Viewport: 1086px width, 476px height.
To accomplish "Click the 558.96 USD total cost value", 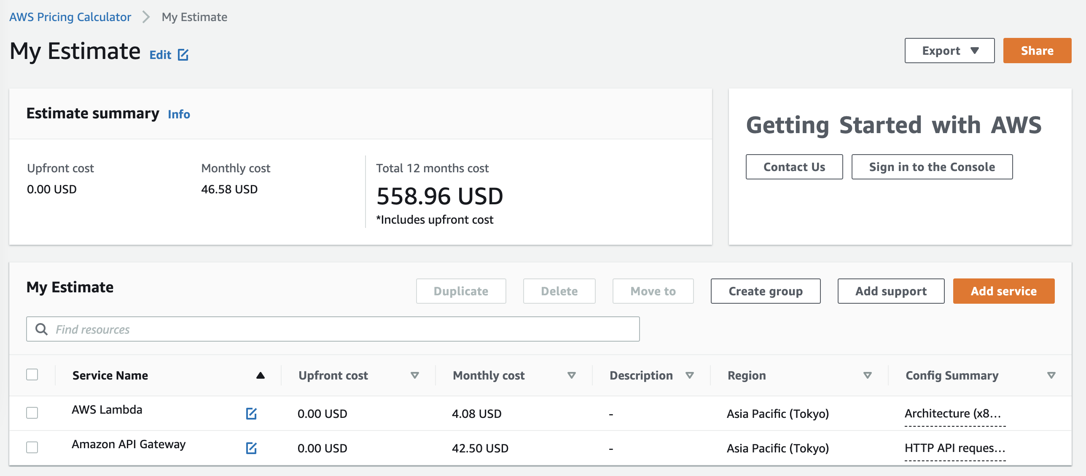I will pos(440,196).
